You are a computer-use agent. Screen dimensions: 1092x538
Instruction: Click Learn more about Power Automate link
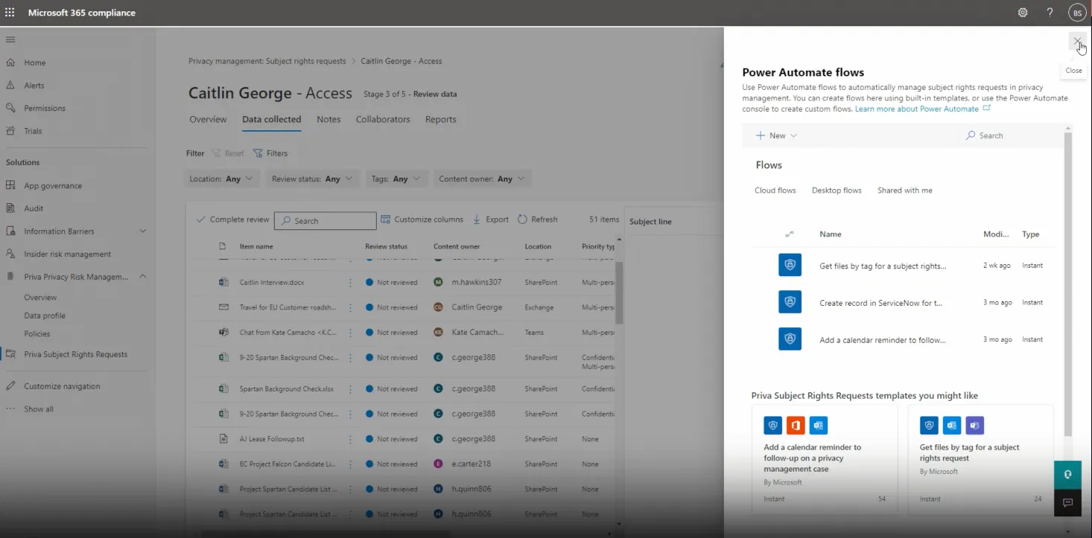[x=916, y=109]
